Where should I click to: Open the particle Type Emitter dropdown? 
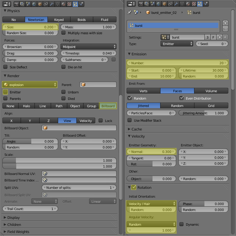coord(176,44)
